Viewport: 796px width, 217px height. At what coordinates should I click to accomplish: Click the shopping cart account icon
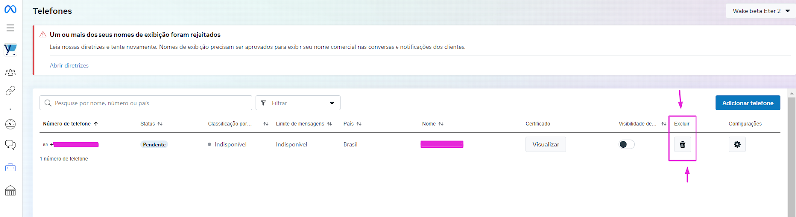[x=10, y=50]
